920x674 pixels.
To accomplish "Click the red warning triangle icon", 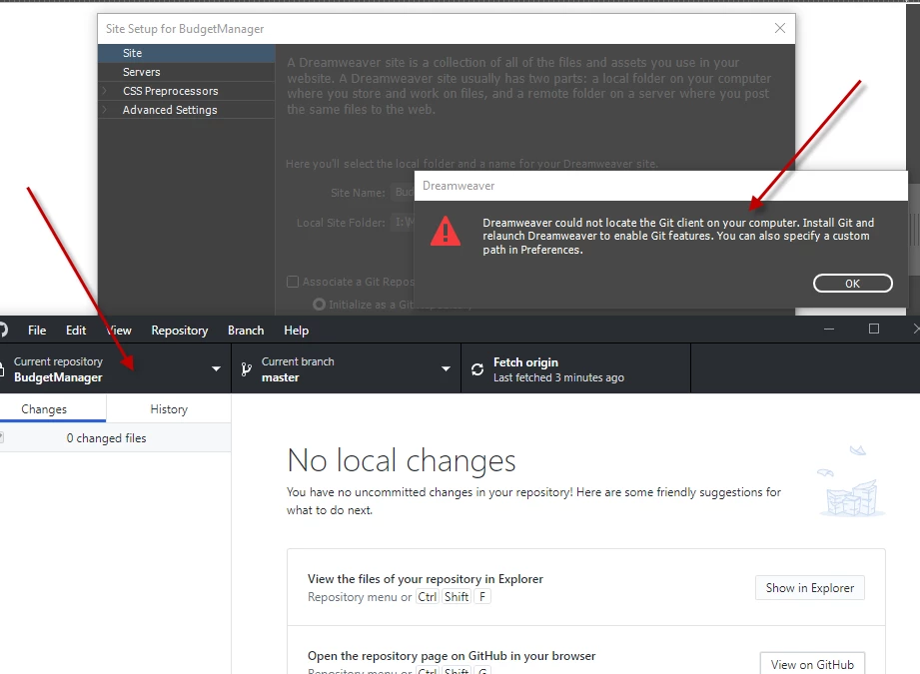I will tap(446, 231).
